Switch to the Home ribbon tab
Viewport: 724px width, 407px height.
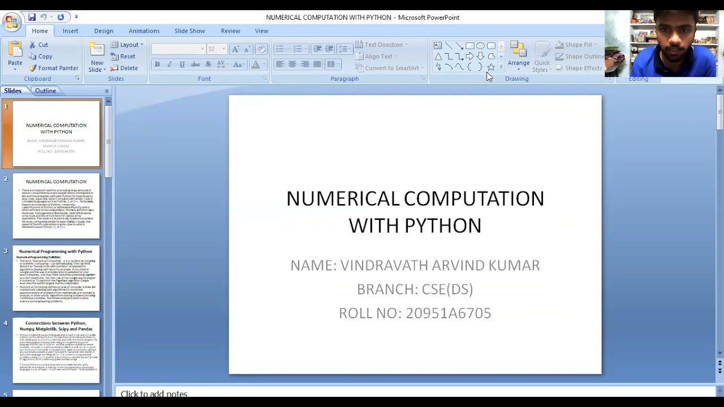[x=40, y=31]
